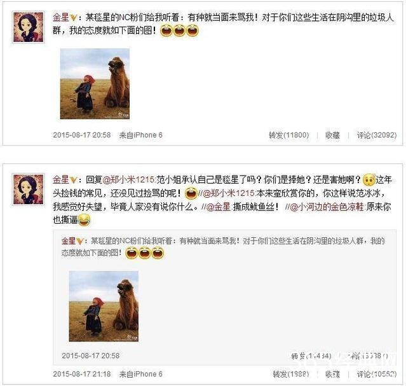Click the three laughing emojis in first post
Screen dimensions: 406x386
(179, 31)
